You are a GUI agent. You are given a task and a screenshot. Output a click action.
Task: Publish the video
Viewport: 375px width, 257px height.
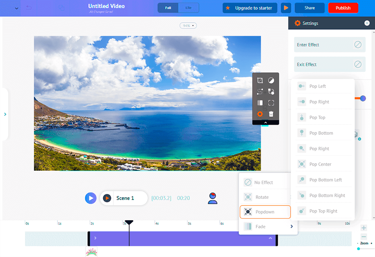point(343,7)
